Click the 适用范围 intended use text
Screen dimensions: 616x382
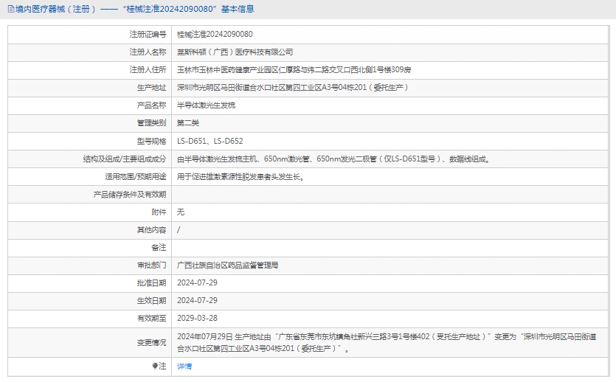pyautogui.click(x=240, y=176)
